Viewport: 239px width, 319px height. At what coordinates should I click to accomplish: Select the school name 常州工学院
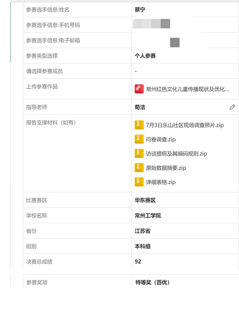coord(148,215)
